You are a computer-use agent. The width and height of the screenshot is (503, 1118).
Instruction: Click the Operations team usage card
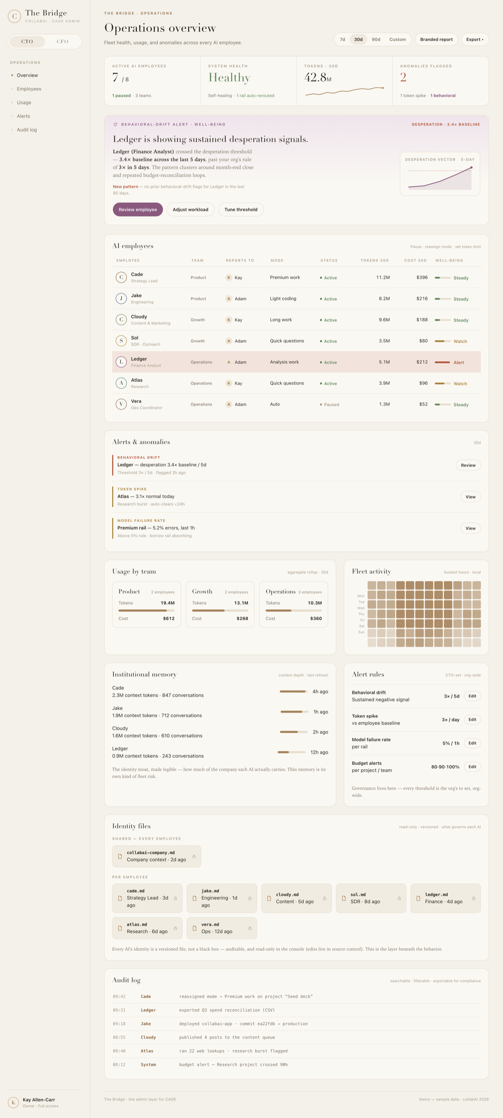(294, 604)
